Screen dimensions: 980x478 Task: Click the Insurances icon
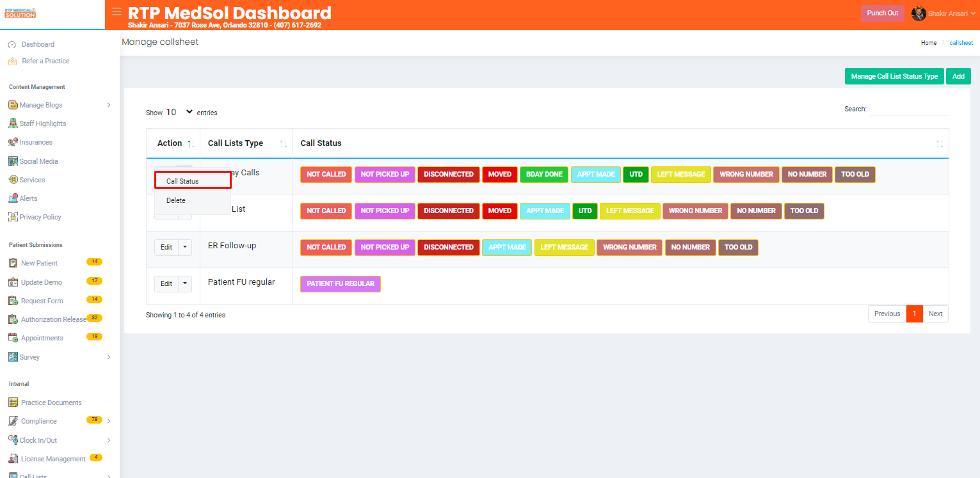pos(13,142)
